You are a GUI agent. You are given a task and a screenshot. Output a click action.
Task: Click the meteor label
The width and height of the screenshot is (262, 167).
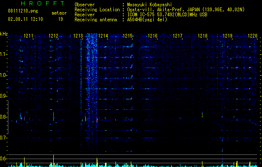(x=59, y=13)
